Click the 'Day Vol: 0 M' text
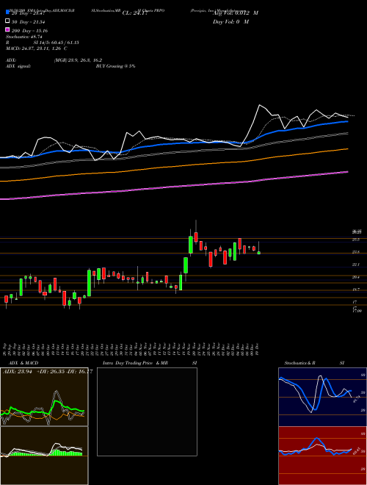Viewport: 367px width, 485px height. pyautogui.click(x=230, y=22)
